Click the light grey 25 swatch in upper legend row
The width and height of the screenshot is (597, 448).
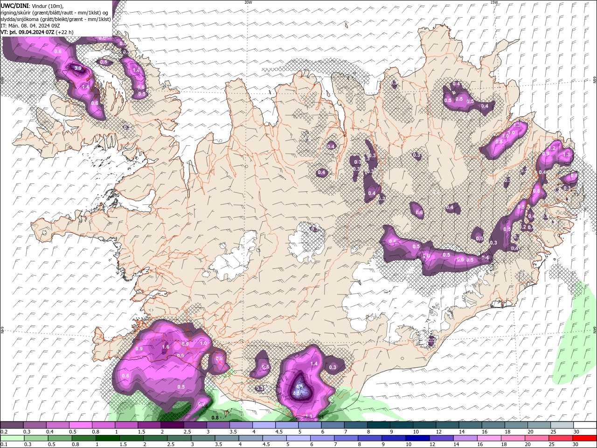[562, 425]
